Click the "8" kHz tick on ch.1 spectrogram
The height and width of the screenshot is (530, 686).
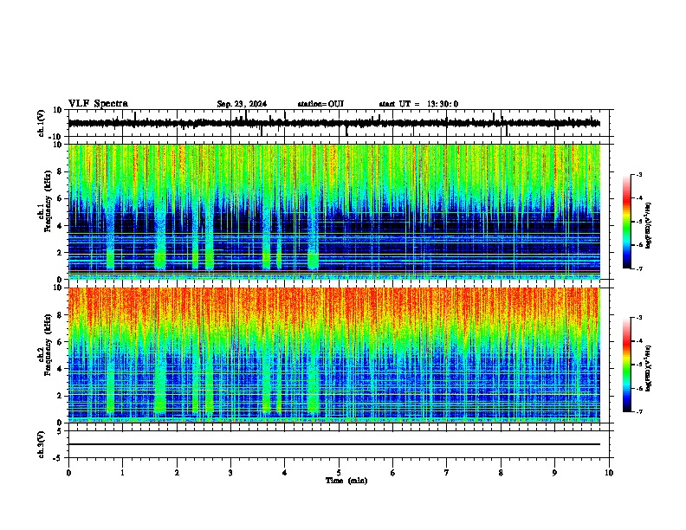coord(60,171)
